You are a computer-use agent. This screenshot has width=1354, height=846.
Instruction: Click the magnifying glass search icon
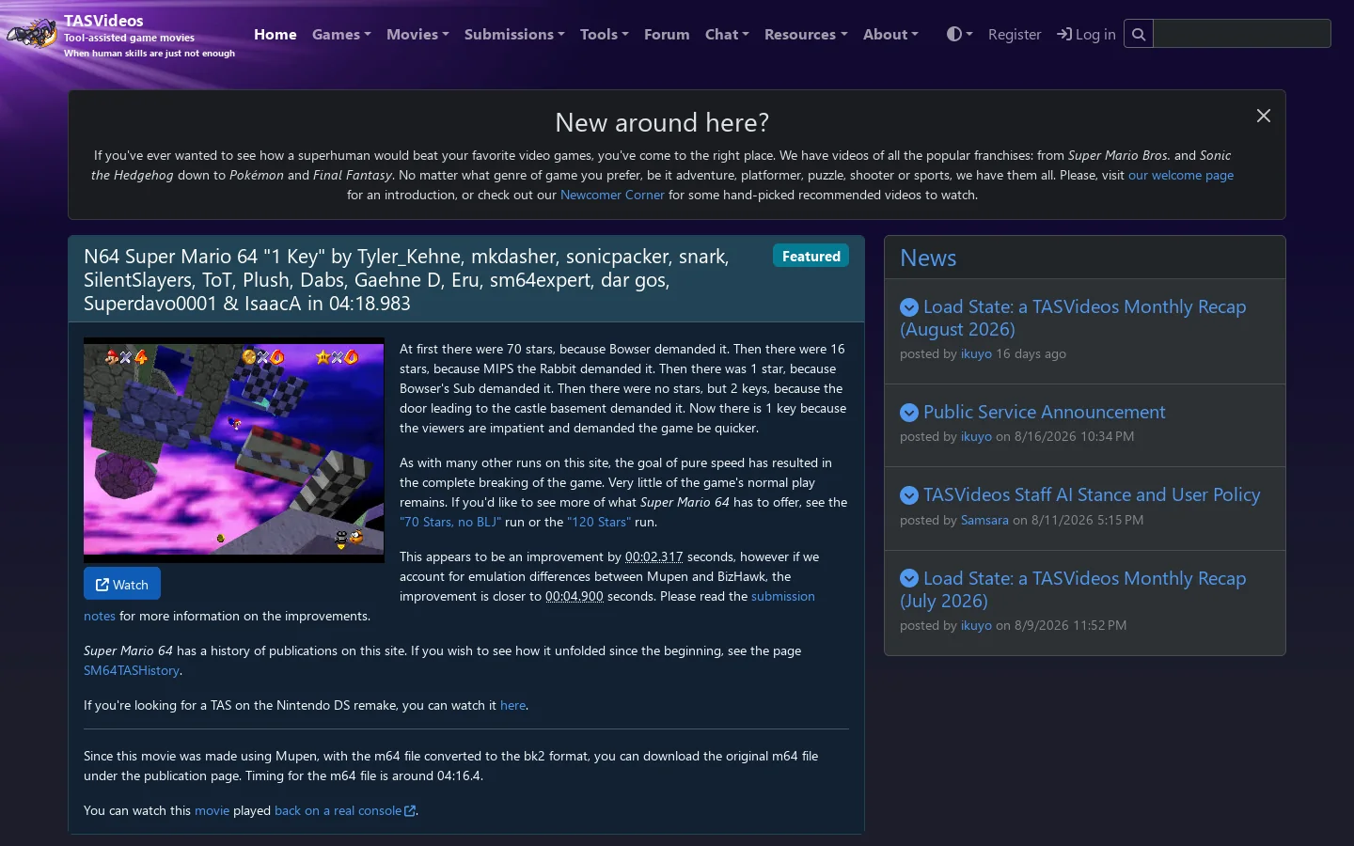[1139, 34]
